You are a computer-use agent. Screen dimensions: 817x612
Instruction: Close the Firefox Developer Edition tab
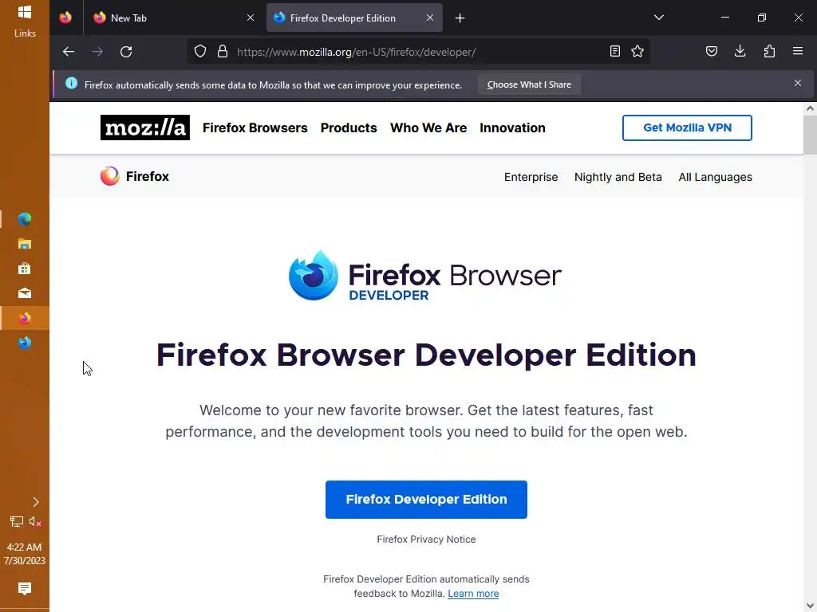pos(430,18)
